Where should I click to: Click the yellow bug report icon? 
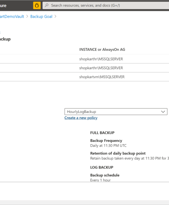37,6
